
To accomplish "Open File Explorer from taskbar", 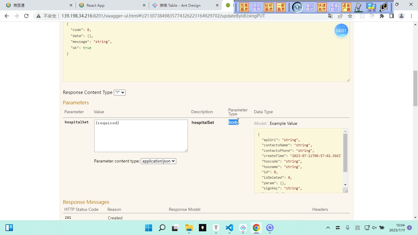I will click(x=189, y=228).
